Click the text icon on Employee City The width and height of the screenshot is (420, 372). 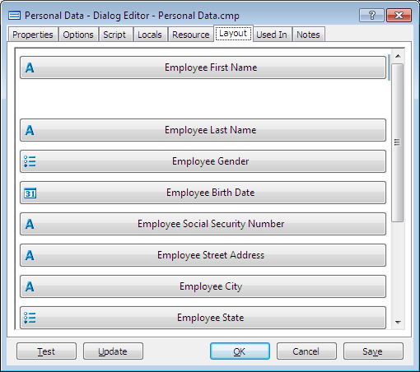point(30,286)
